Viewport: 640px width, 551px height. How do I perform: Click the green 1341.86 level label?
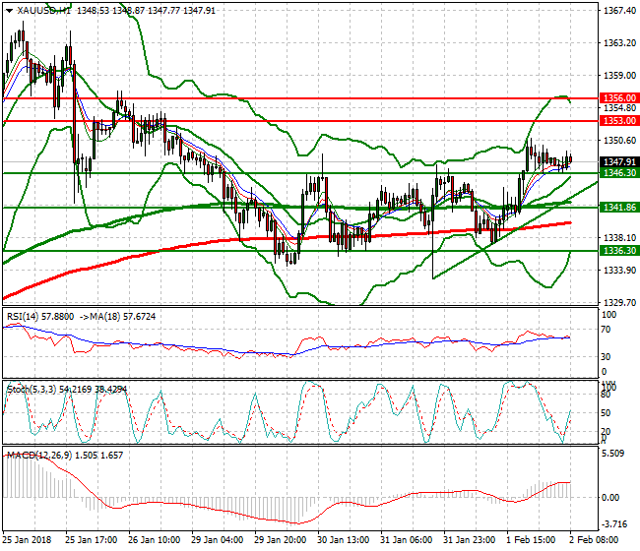click(619, 208)
